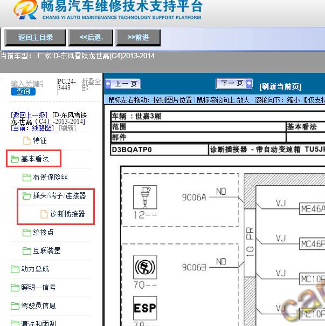Click the 互联装置 folder icon
Image resolution: width=325 pixels, height=326 pixels.
coord(27,251)
